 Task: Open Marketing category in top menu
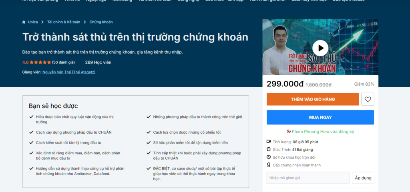click(122, 1)
